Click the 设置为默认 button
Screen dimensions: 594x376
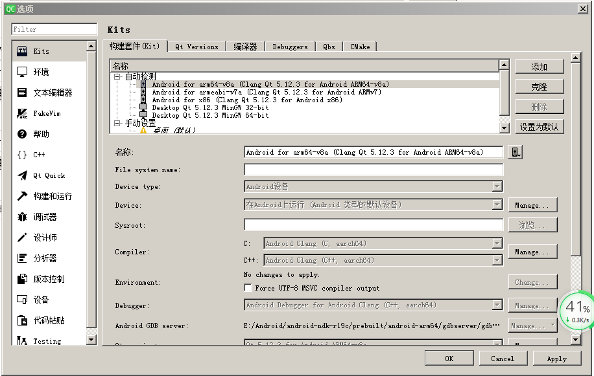[540, 127]
